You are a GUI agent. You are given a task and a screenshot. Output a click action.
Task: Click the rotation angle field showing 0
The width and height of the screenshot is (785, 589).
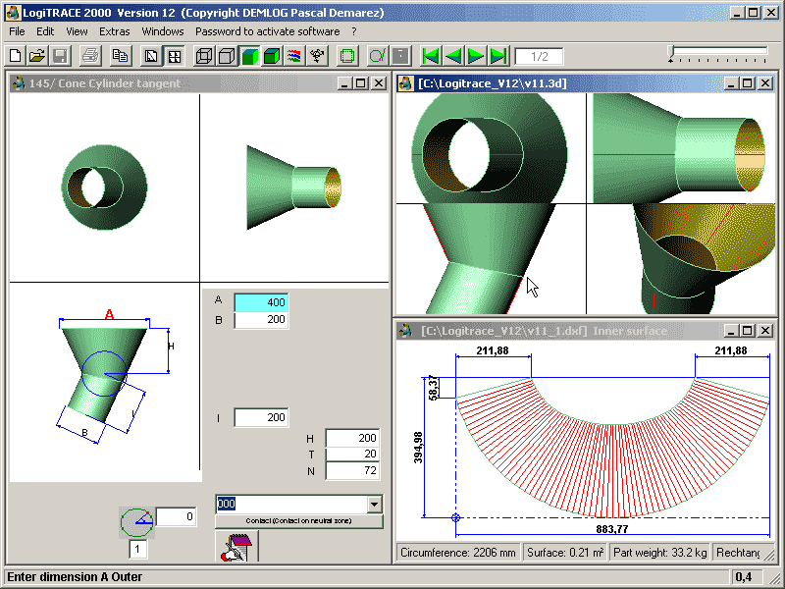[177, 516]
